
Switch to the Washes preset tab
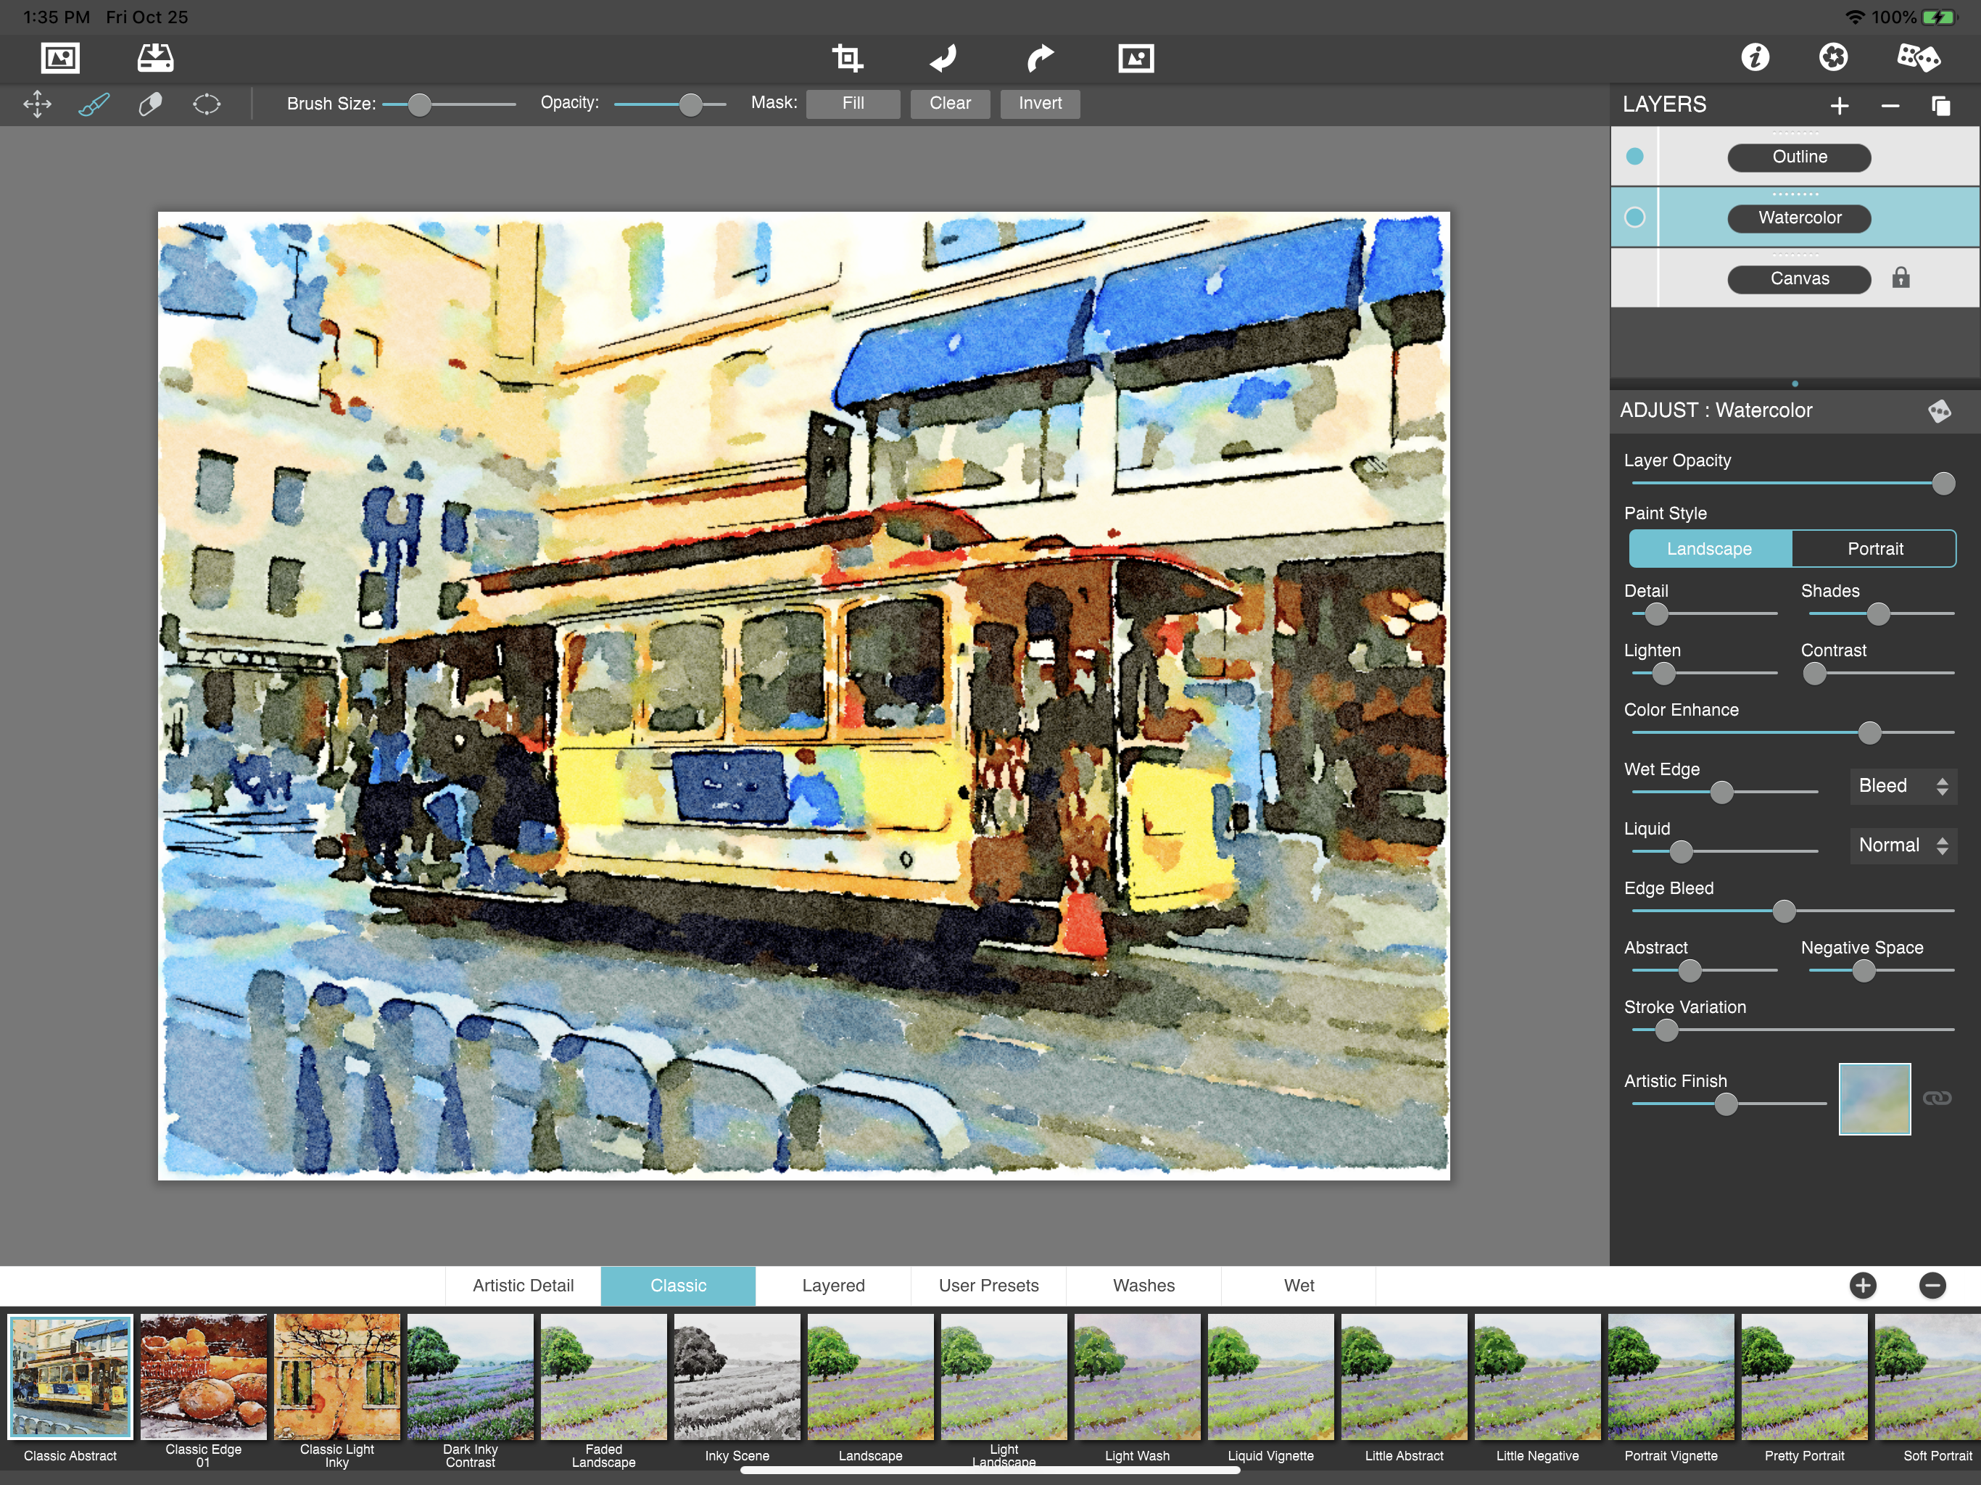tap(1143, 1286)
